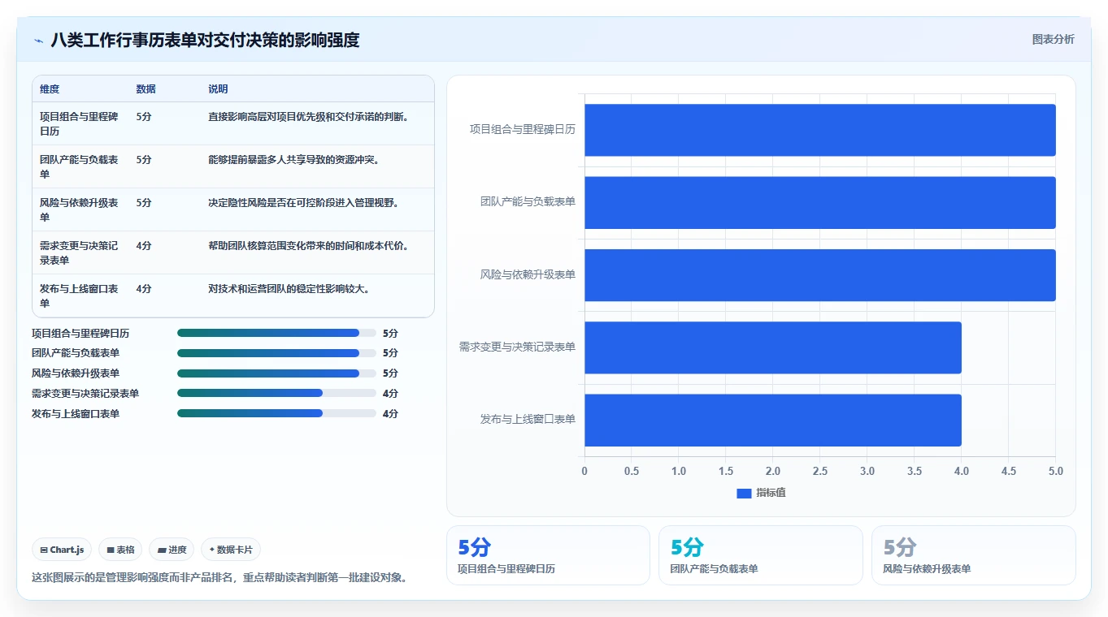This screenshot has width=1108, height=617.
Task: Click the progress bar for 需求变更与决策记录表单
Action: click(x=276, y=394)
